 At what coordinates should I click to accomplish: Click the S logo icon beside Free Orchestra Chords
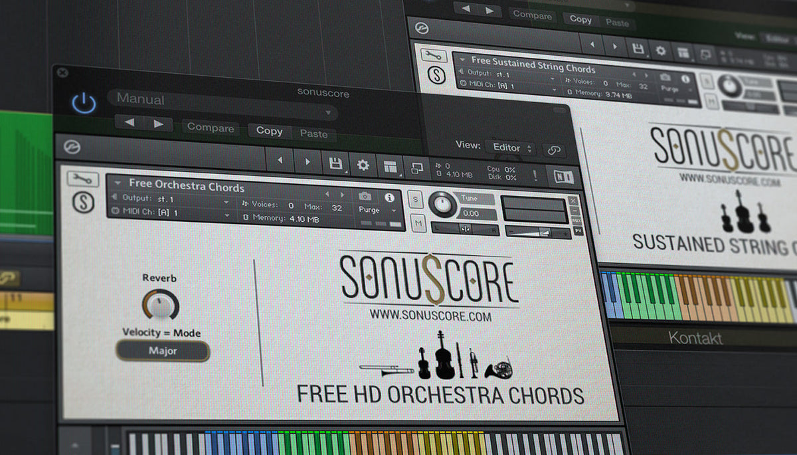[x=83, y=201]
